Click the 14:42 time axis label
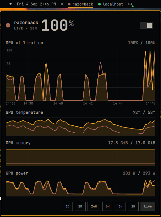 pyautogui.click(x=88, y=103)
